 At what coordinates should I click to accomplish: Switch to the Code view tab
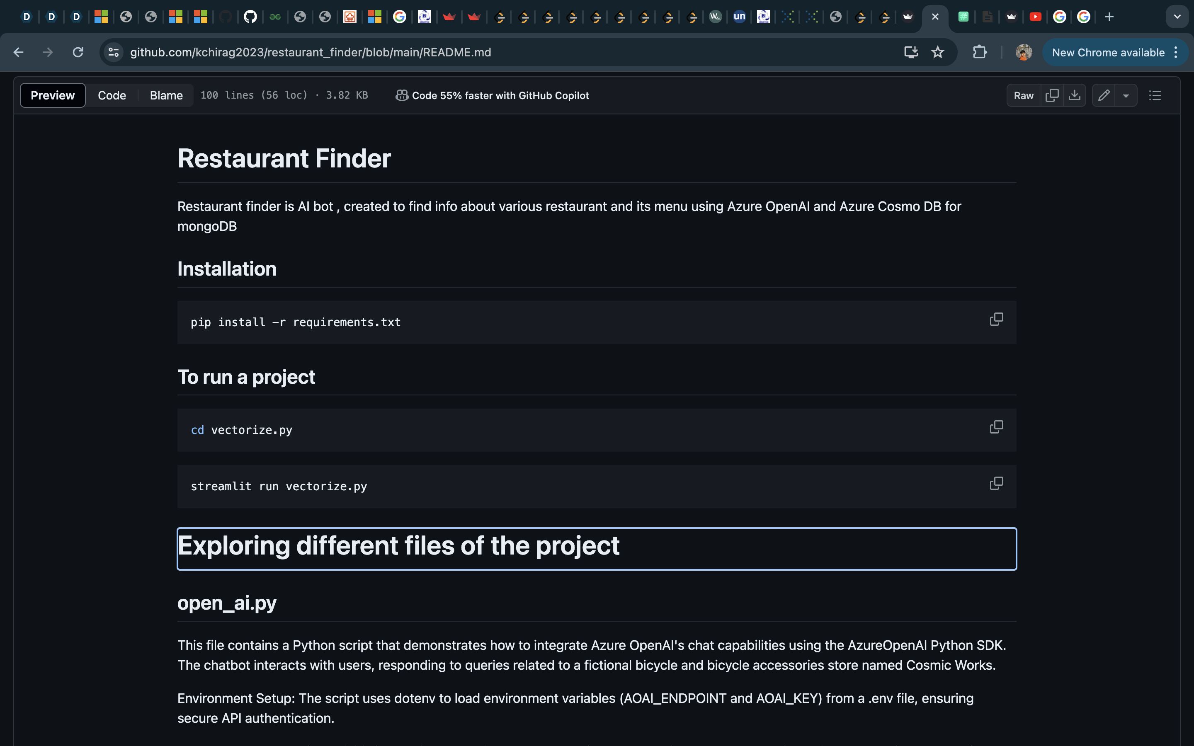[x=112, y=95]
